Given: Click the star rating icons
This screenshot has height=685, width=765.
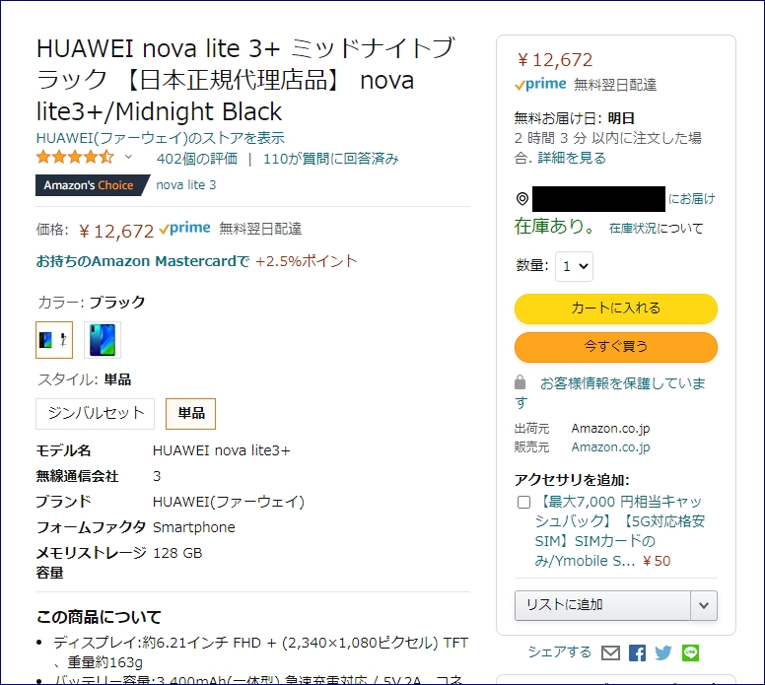Looking at the screenshot, I should pyautogui.click(x=75, y=158).
